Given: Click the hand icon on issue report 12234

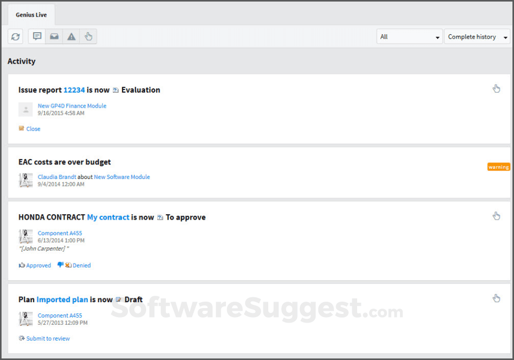Looking at the screenshot, I should click(x=496, y=88).
